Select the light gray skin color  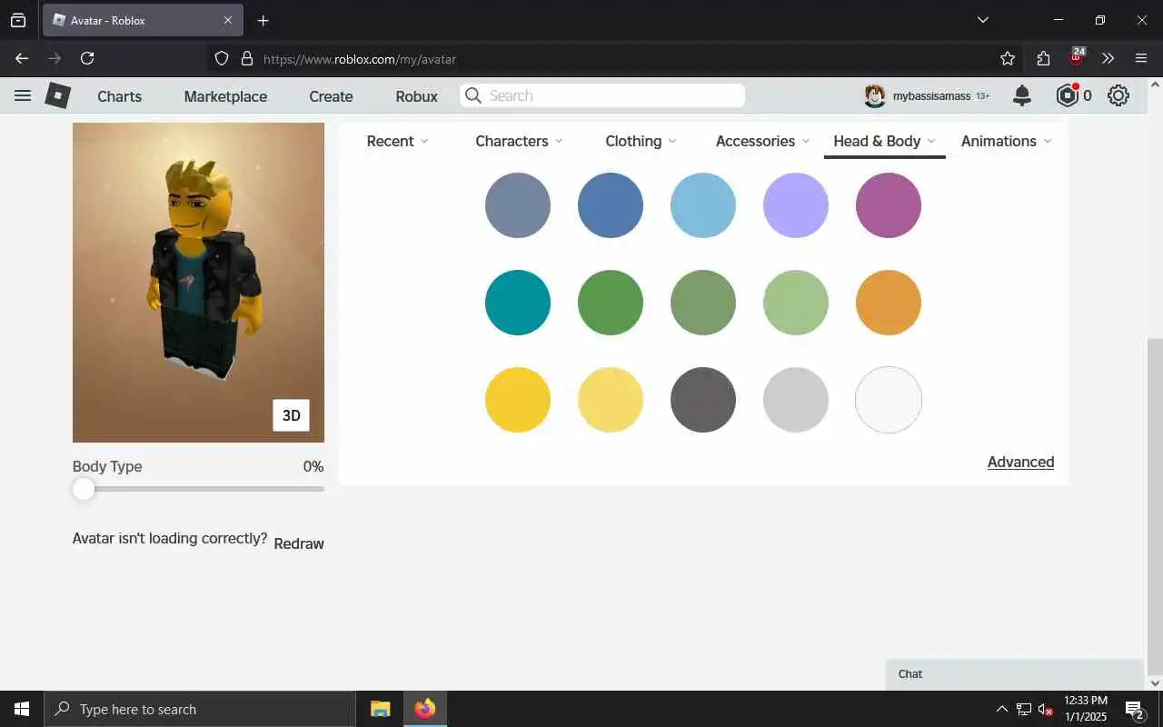tap(796, 400)
